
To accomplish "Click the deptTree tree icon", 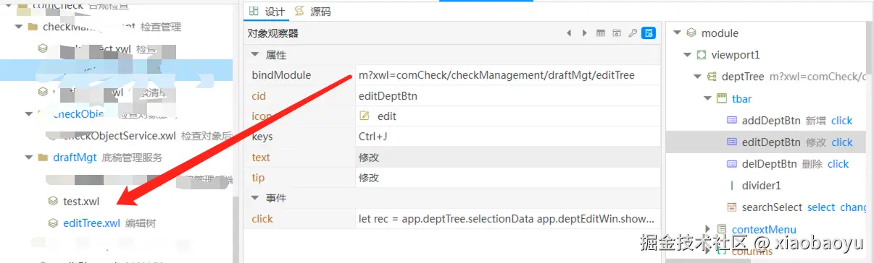I will tap(712, 77).
